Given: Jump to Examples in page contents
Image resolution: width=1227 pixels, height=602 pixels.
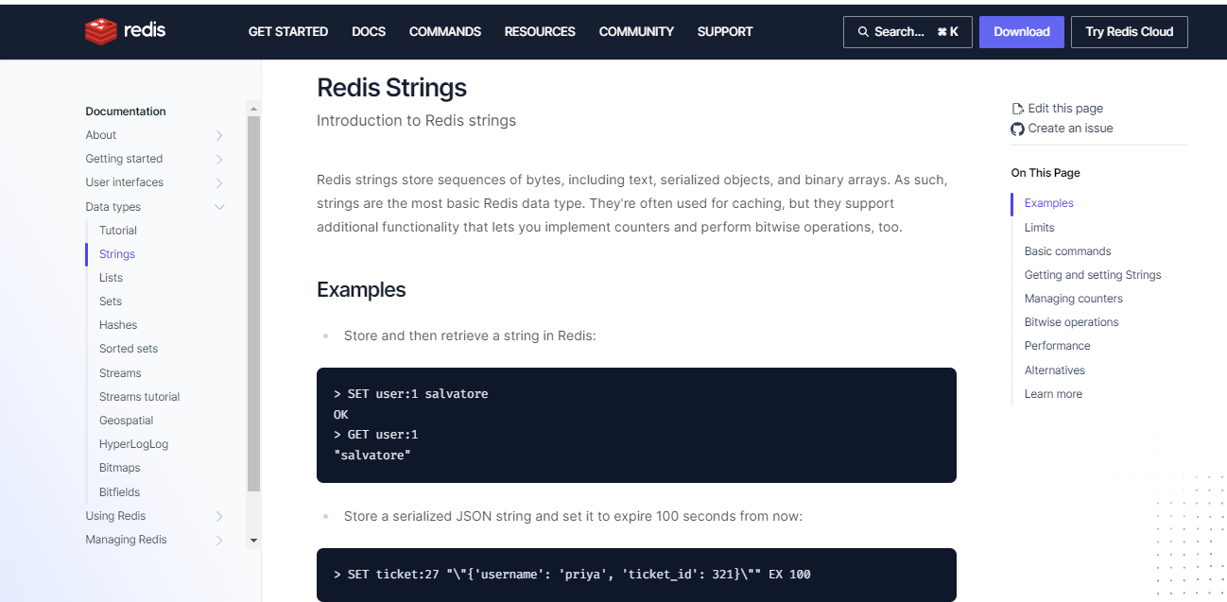Looking at the screenshot, I should [x=1049, y=203].
